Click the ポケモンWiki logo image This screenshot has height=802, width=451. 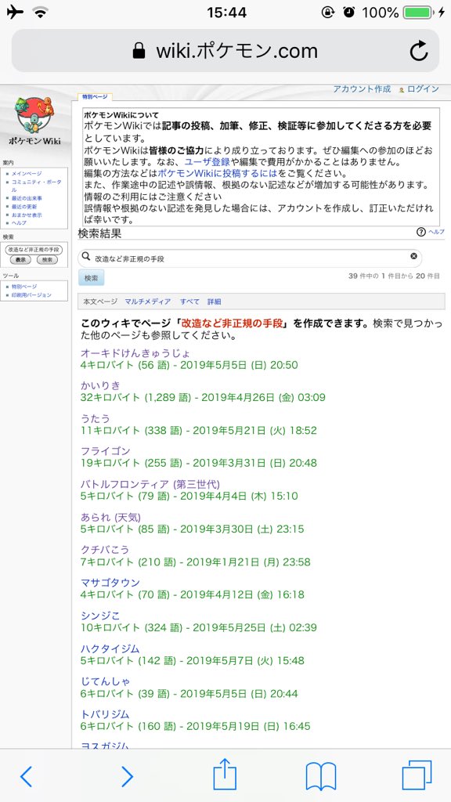(34, 121)
